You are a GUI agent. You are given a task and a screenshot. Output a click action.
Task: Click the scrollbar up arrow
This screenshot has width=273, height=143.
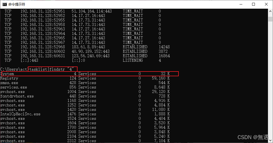point(270,11)
